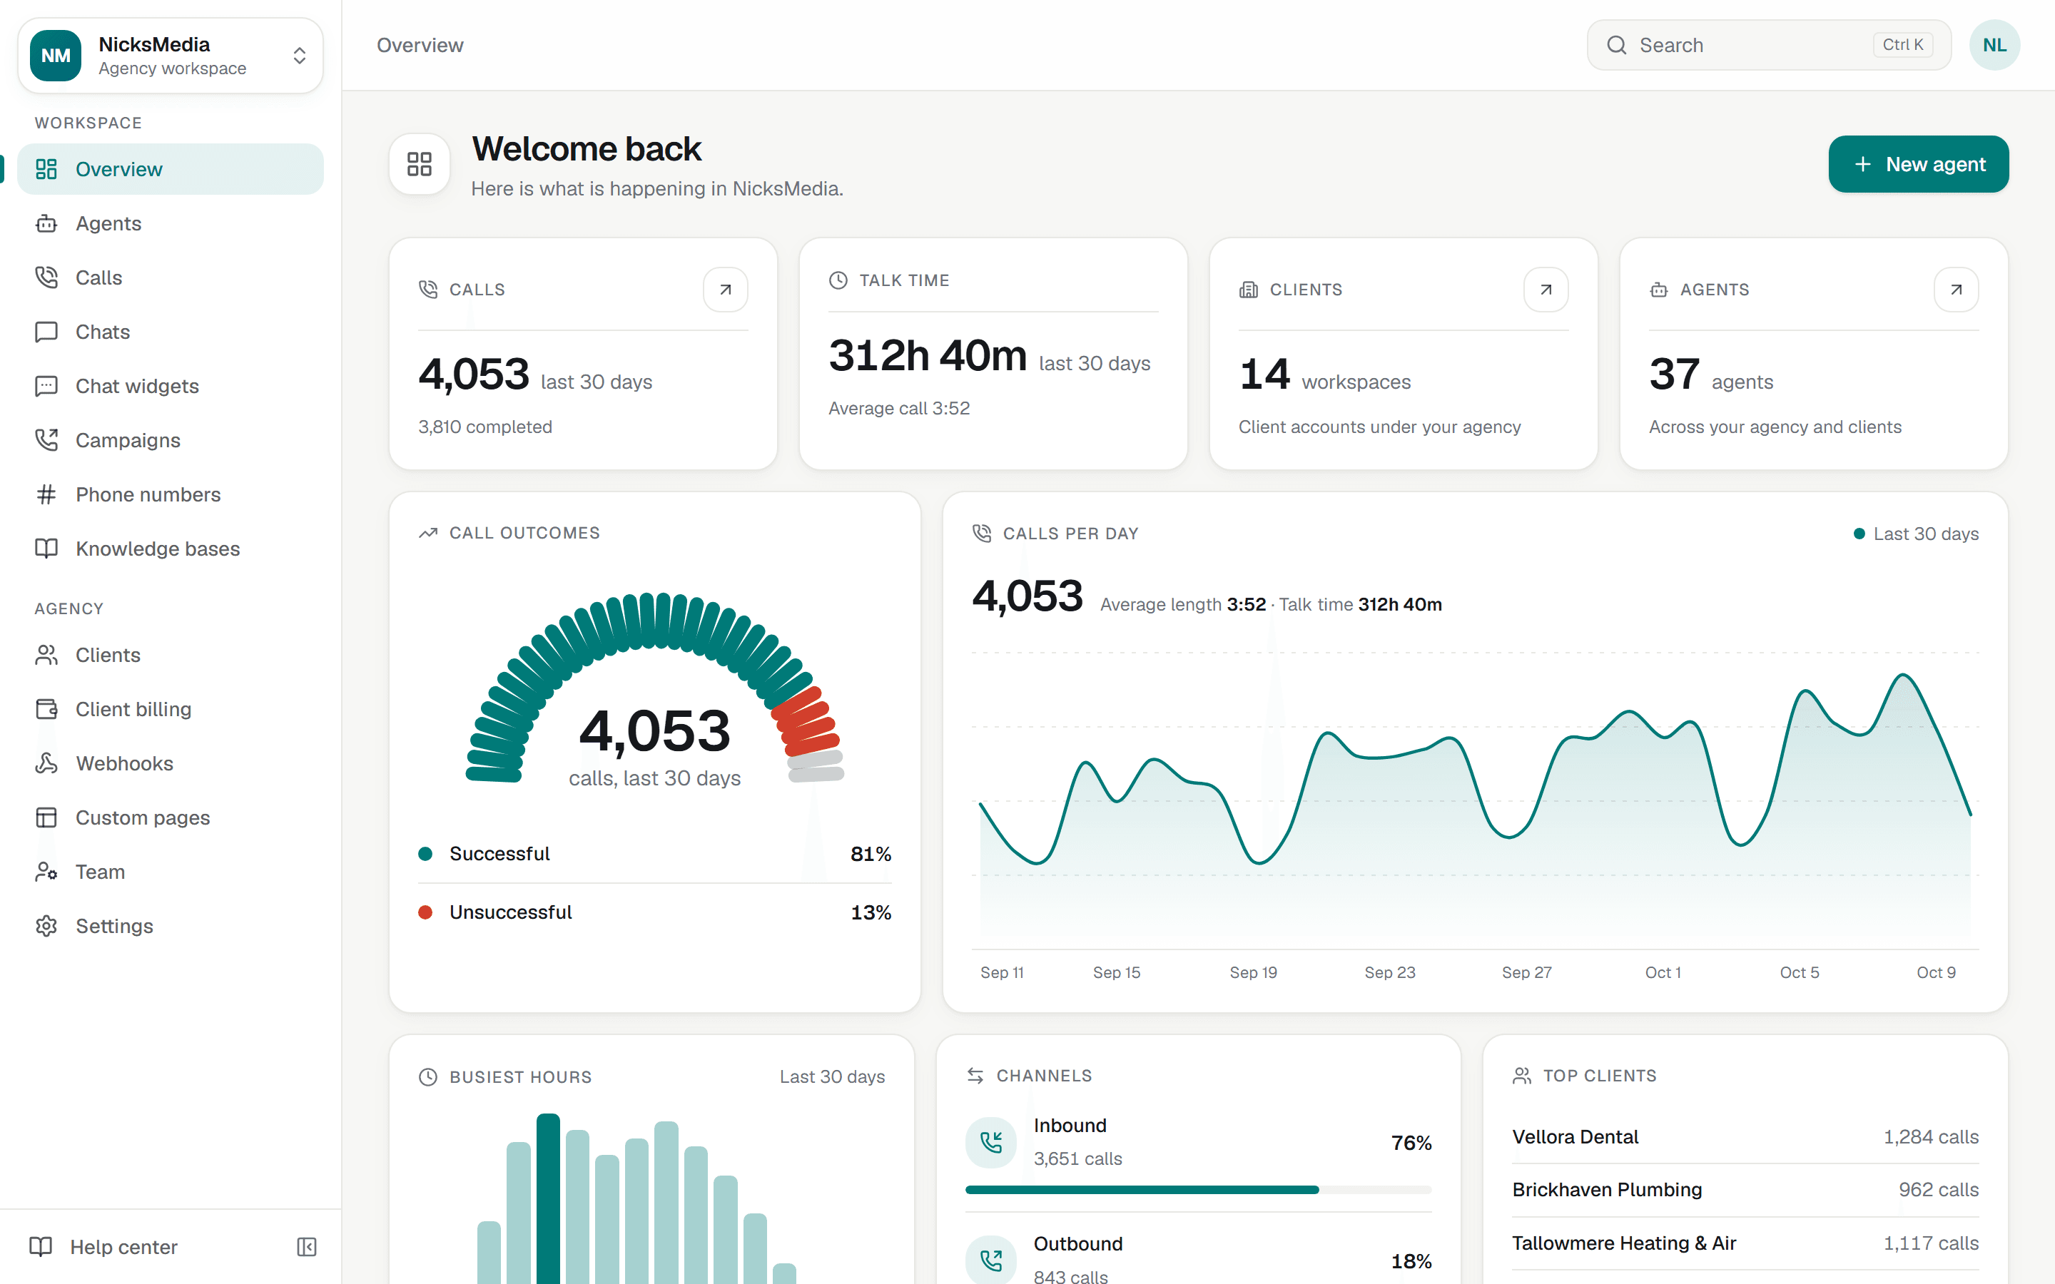Click the Client billing wallet icon

tap(46, 709)
